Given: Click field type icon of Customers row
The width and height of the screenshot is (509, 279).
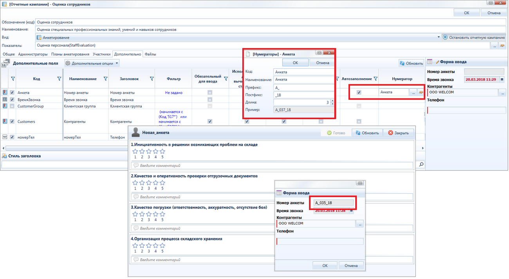Looking at the screenshot, I should pos(5,122).
